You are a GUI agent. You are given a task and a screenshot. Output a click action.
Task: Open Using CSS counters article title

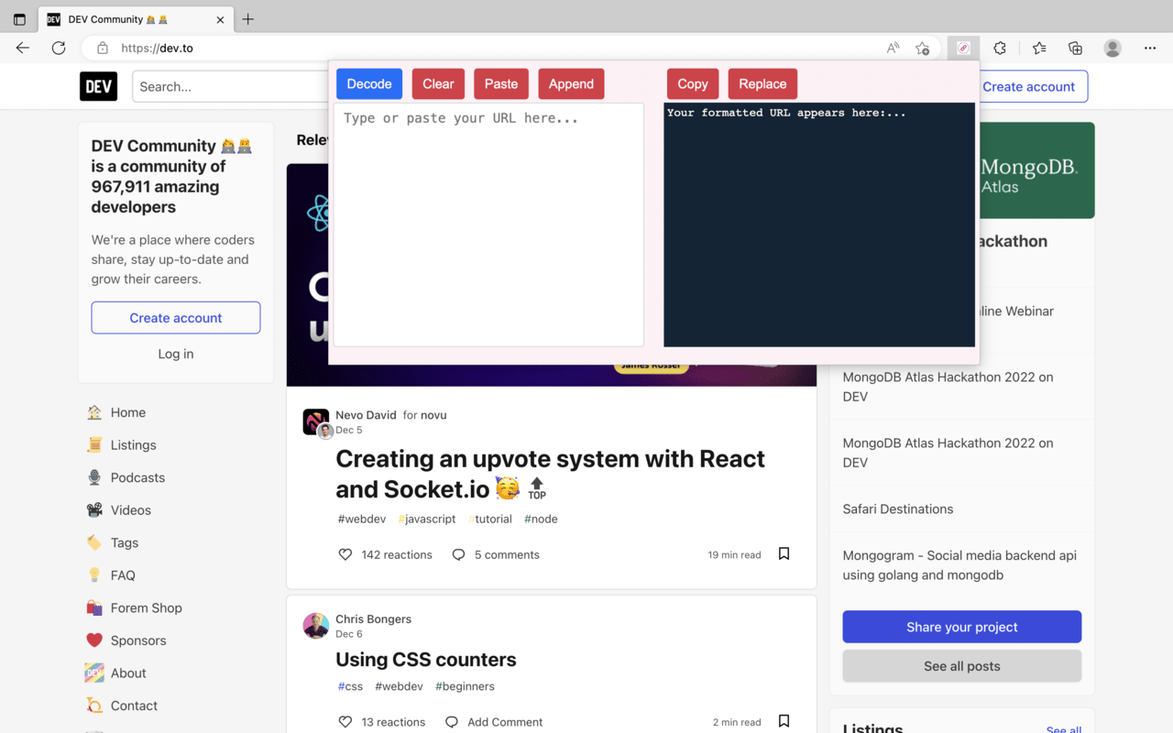pos(426,660)
